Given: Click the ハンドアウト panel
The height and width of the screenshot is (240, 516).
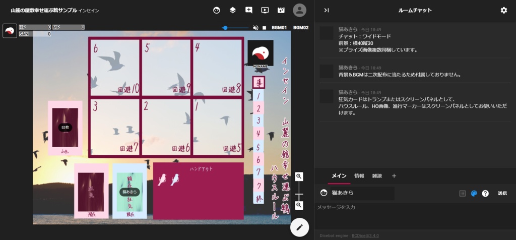Looking at the screenshot, I should (199, 191).
